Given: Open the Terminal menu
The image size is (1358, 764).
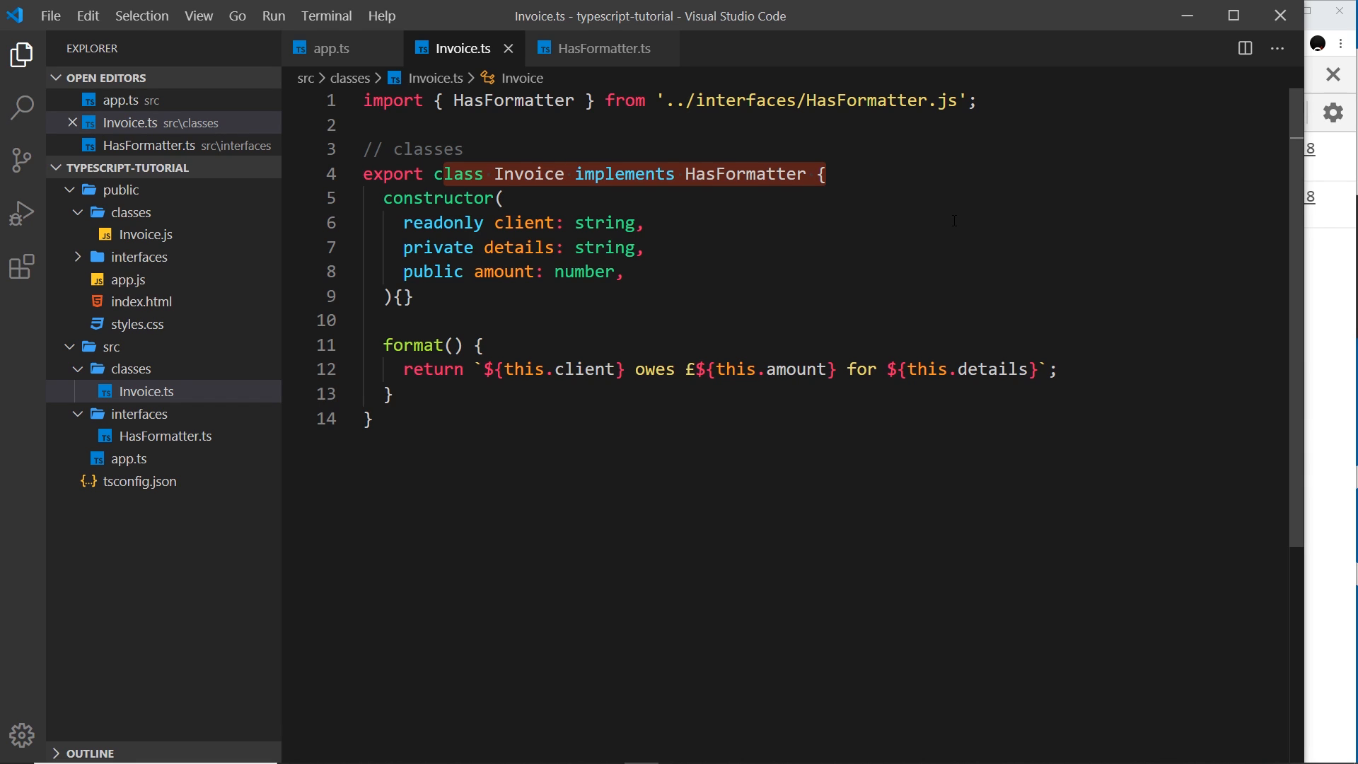Looking at the screenshot, I should coord(326,16).
